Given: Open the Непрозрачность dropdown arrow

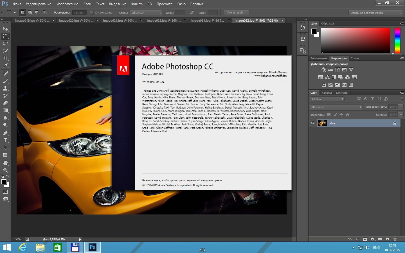Looking at the screenshot, I should [401, 107].
